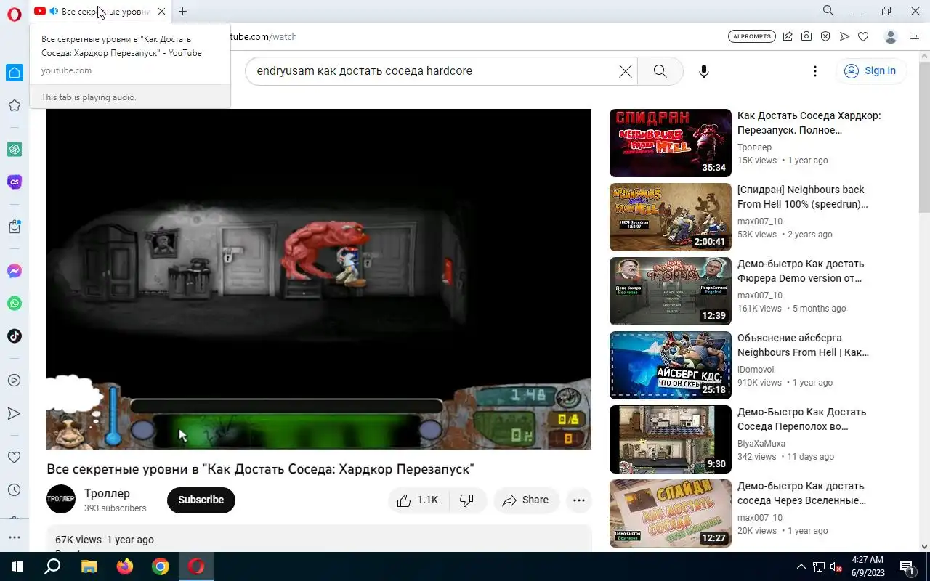
Task: Open ChatSonic CS sidebar icon
Action: [x=14, y=182]
